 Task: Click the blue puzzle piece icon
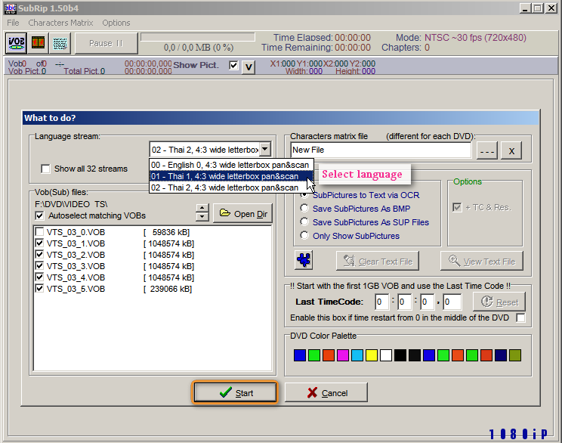[304, 260]
